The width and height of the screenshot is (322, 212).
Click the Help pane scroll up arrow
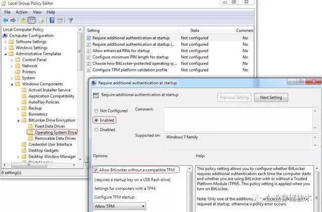coord(316,168)
